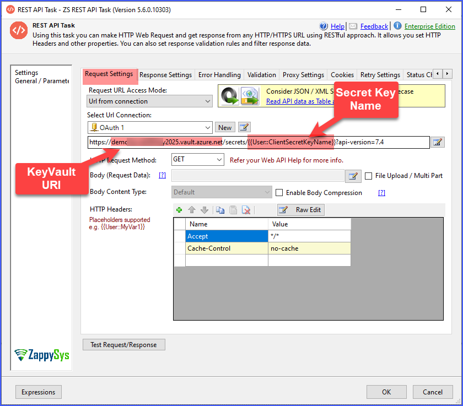
Task: Select General / Parameters in left panel
Action: coord(42,81)
